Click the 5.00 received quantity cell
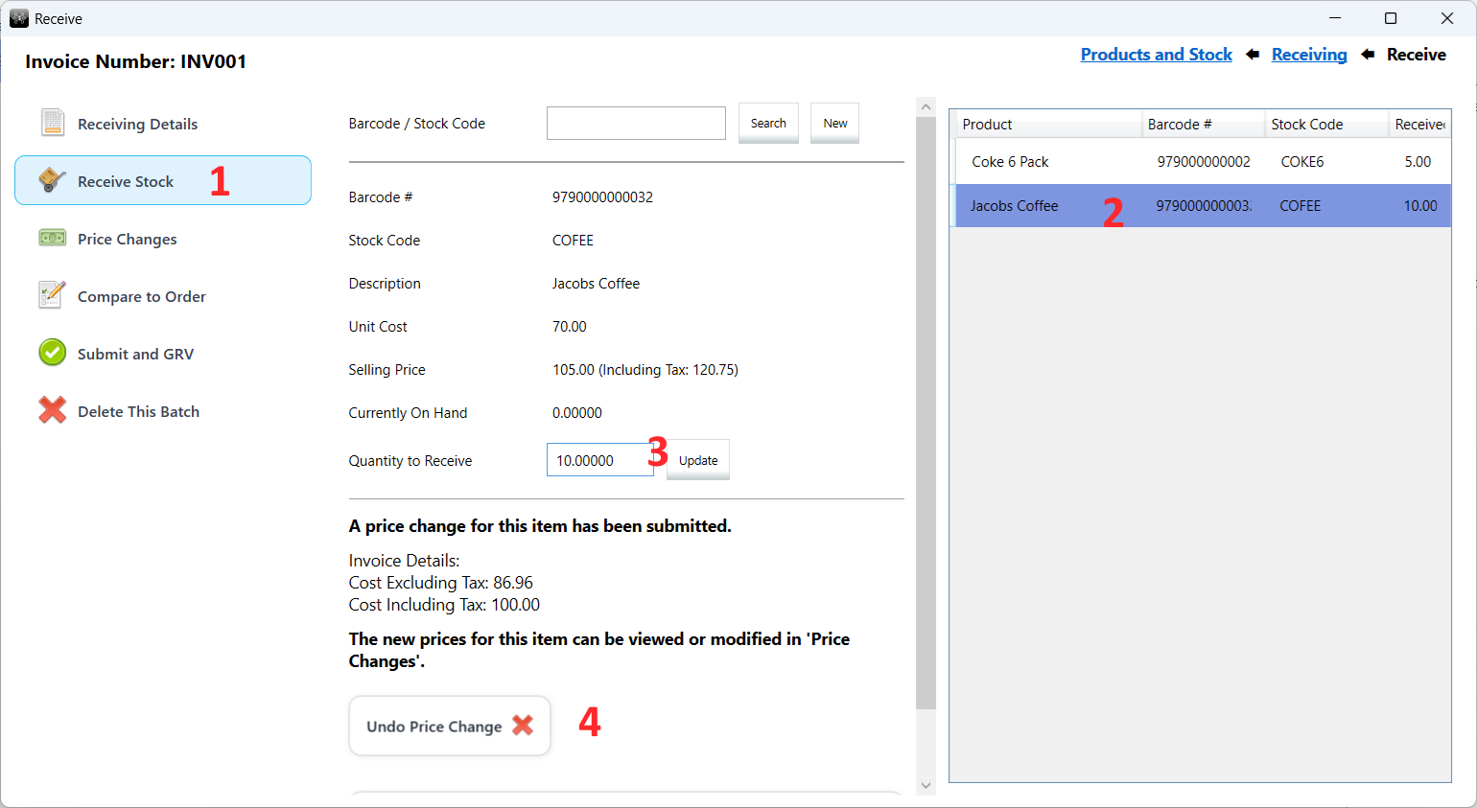Viewport: 1477px width, 808px height. point(1418,162)
